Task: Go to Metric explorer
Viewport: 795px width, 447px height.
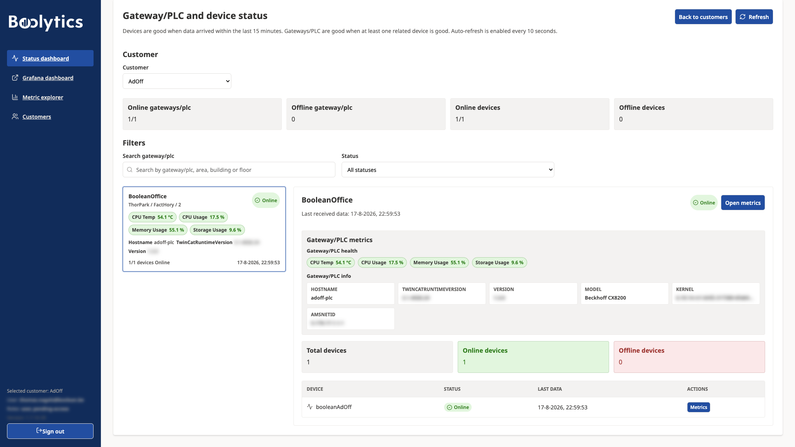Action: (x=43, y=97)
